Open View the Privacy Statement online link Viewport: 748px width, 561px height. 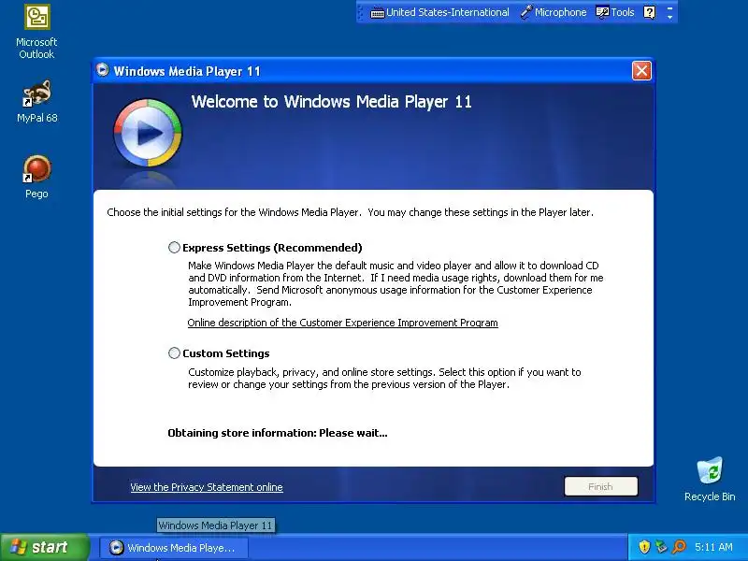pos(207,487)
